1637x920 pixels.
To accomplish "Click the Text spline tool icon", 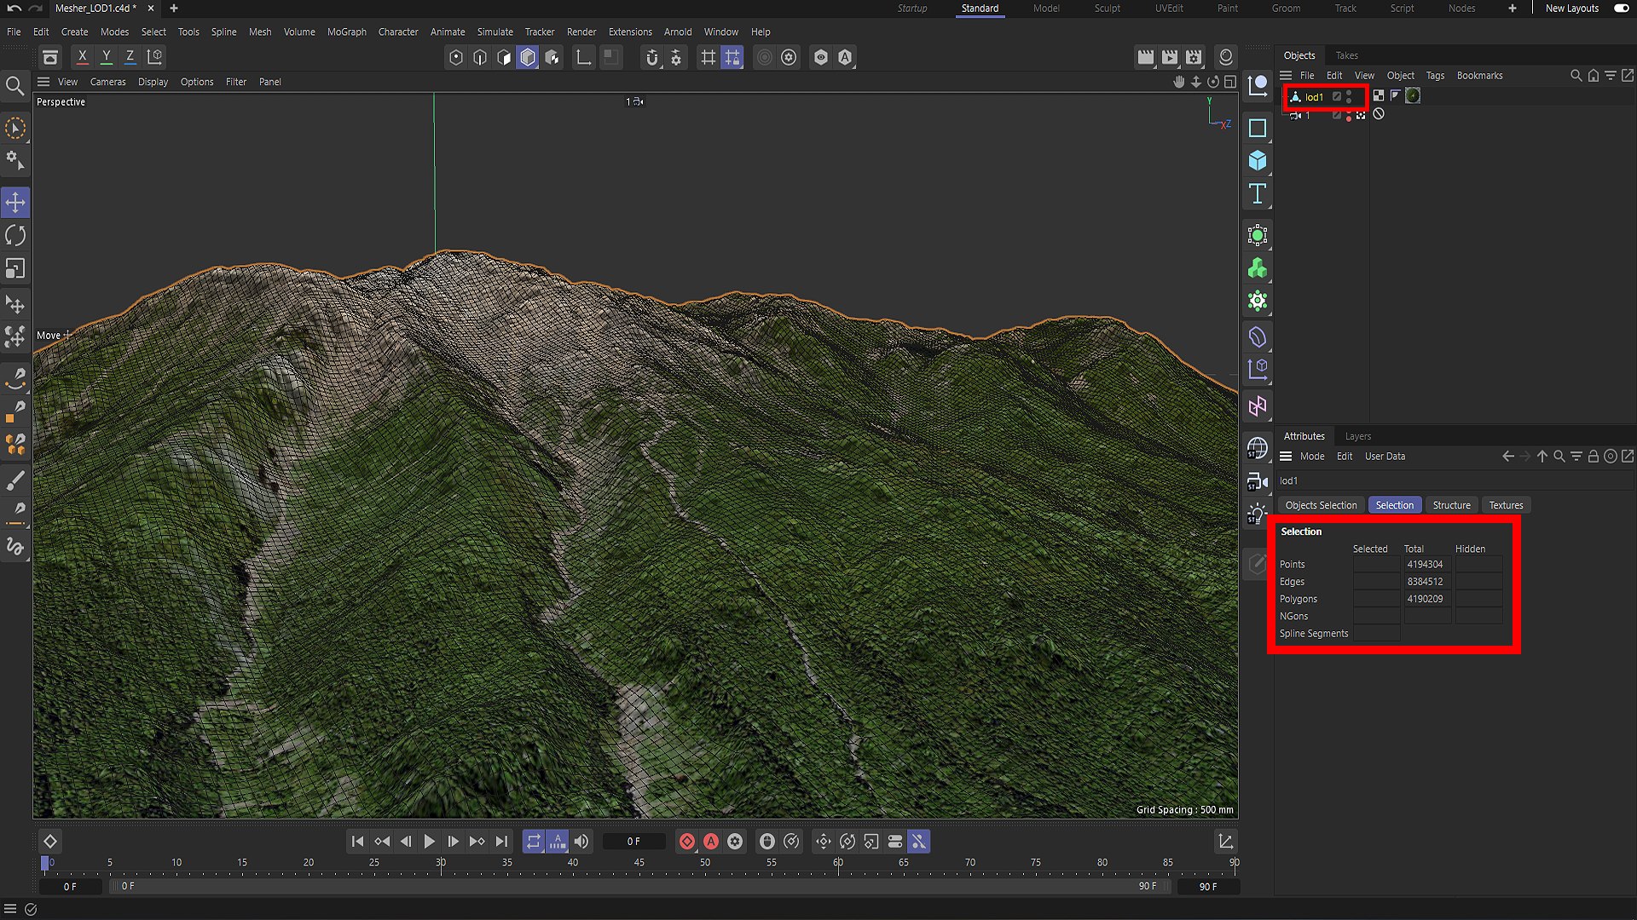I will pyautogui.click(x=1258, y=194).
